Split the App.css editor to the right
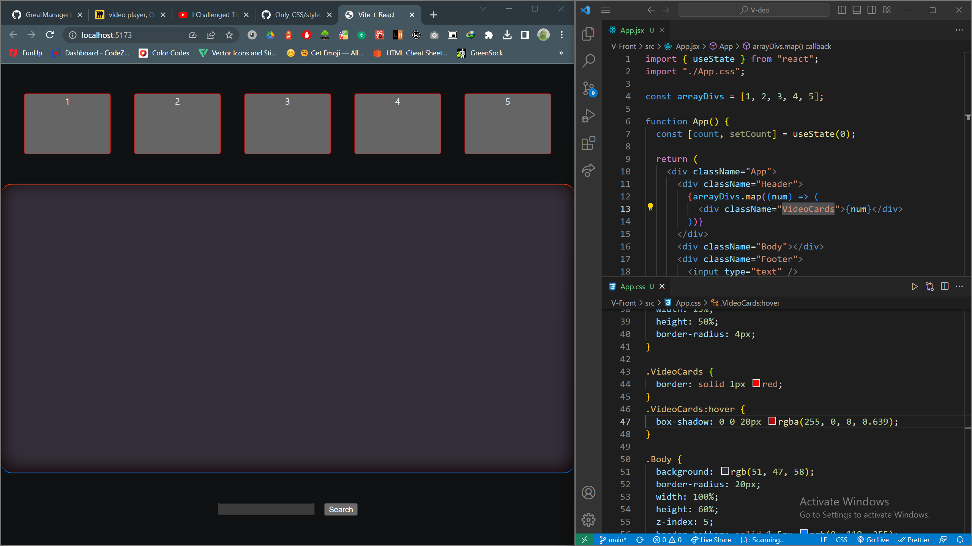Screen dimensions: 972x546 pos(944,286)
